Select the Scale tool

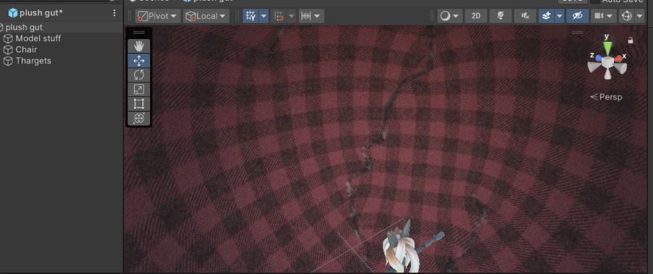pos(139,89)
